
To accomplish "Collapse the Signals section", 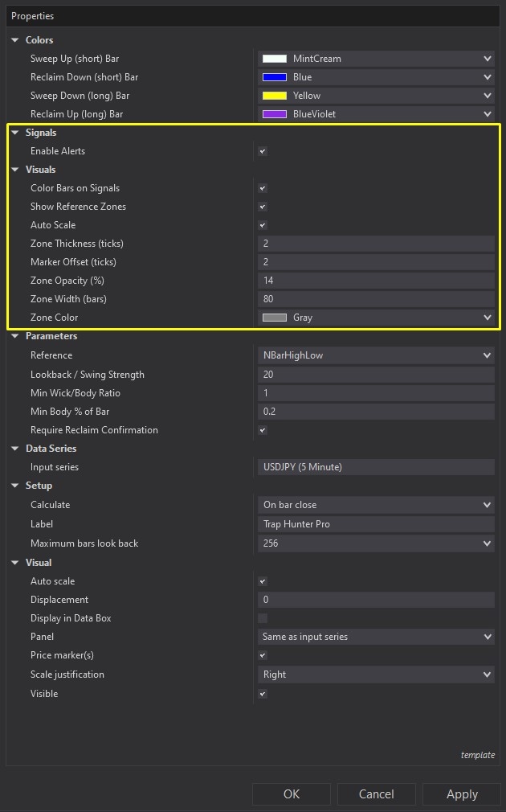I will pos(14,132).
